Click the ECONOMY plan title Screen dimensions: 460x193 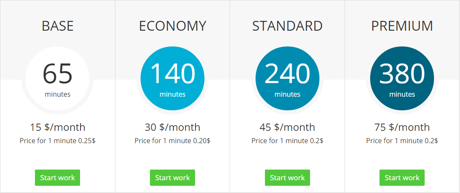pos(172,26)
